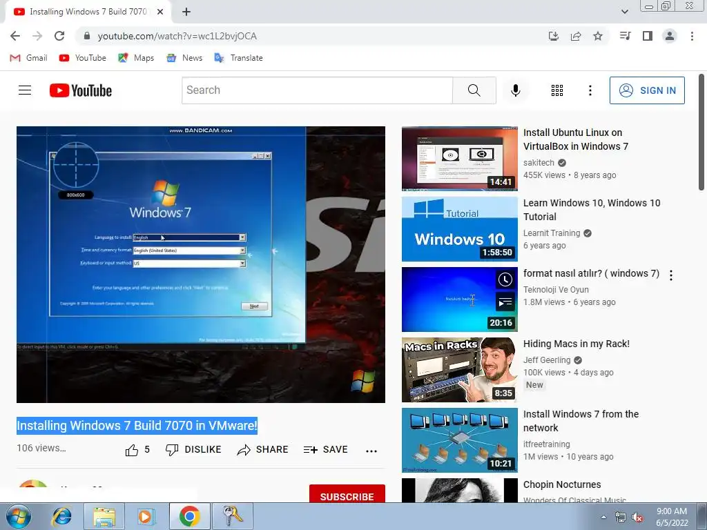Open Install Ubuntu Linux on VirtualBox thumbnail

pyautogui.click(x=459, y=159)
